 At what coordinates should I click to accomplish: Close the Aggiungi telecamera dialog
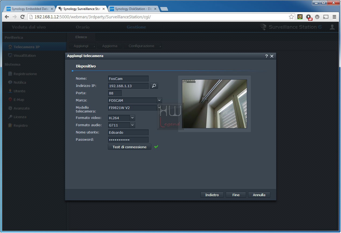coord(272,56)
